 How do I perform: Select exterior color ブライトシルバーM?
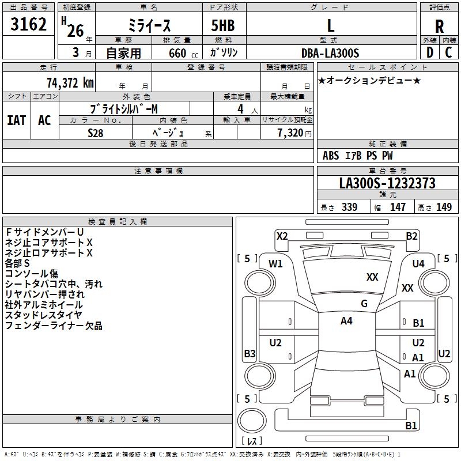click(x=124, y=109)
